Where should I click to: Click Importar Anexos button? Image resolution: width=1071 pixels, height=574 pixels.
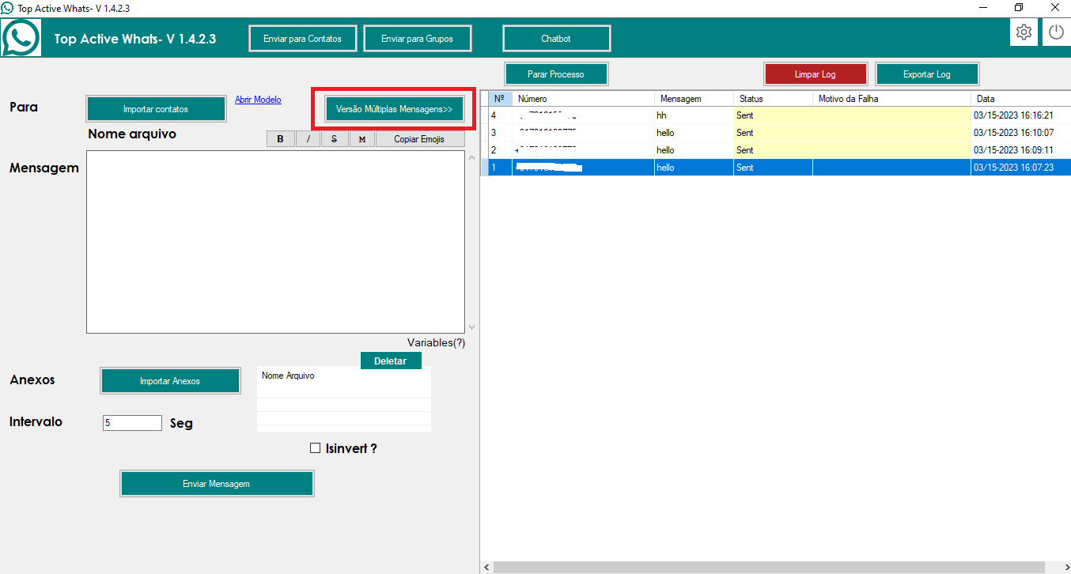(170, 381)
